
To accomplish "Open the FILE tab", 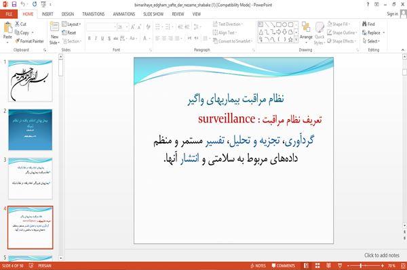I will click(x=9, y=14).
